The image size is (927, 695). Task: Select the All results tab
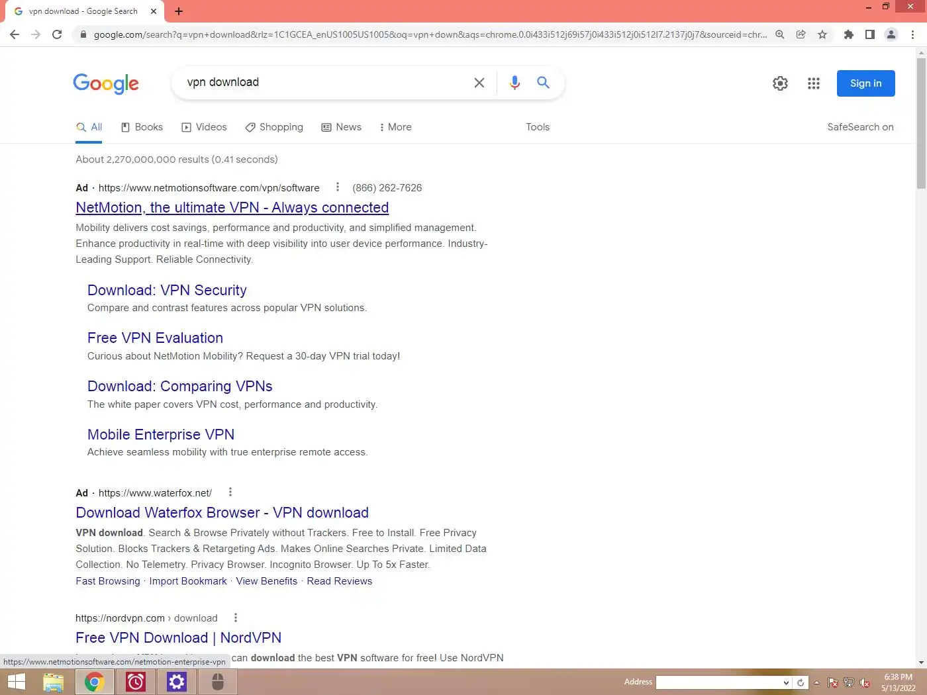point(89,127)
